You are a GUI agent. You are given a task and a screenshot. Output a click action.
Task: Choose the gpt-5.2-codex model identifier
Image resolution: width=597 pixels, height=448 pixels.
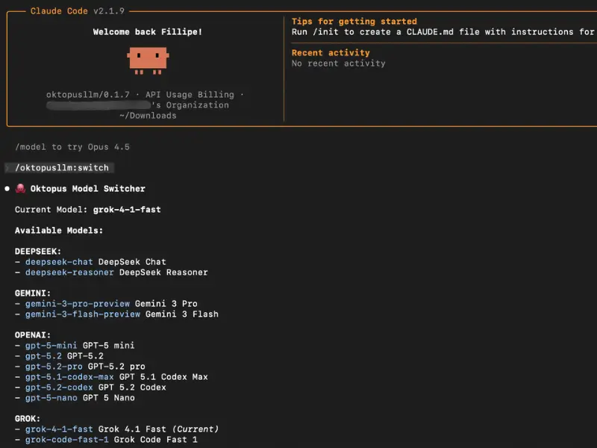(59, 388)
